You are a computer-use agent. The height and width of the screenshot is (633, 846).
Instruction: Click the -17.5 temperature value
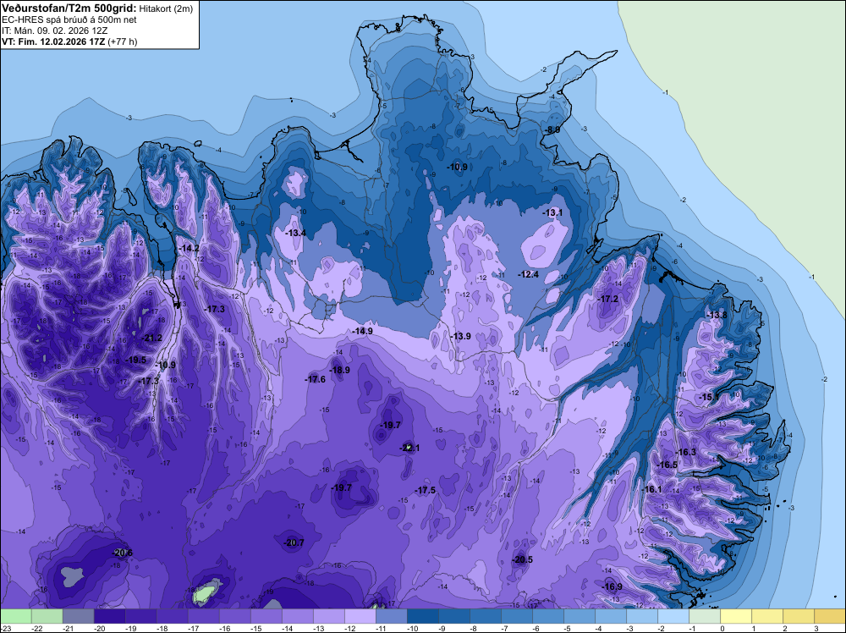coord(426,490)
